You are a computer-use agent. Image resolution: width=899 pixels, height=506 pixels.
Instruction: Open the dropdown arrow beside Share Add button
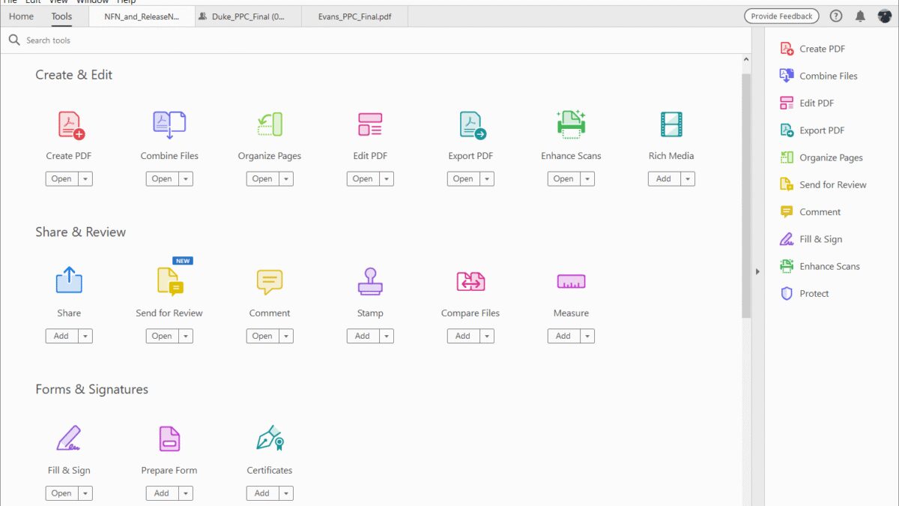coord(85,337)
